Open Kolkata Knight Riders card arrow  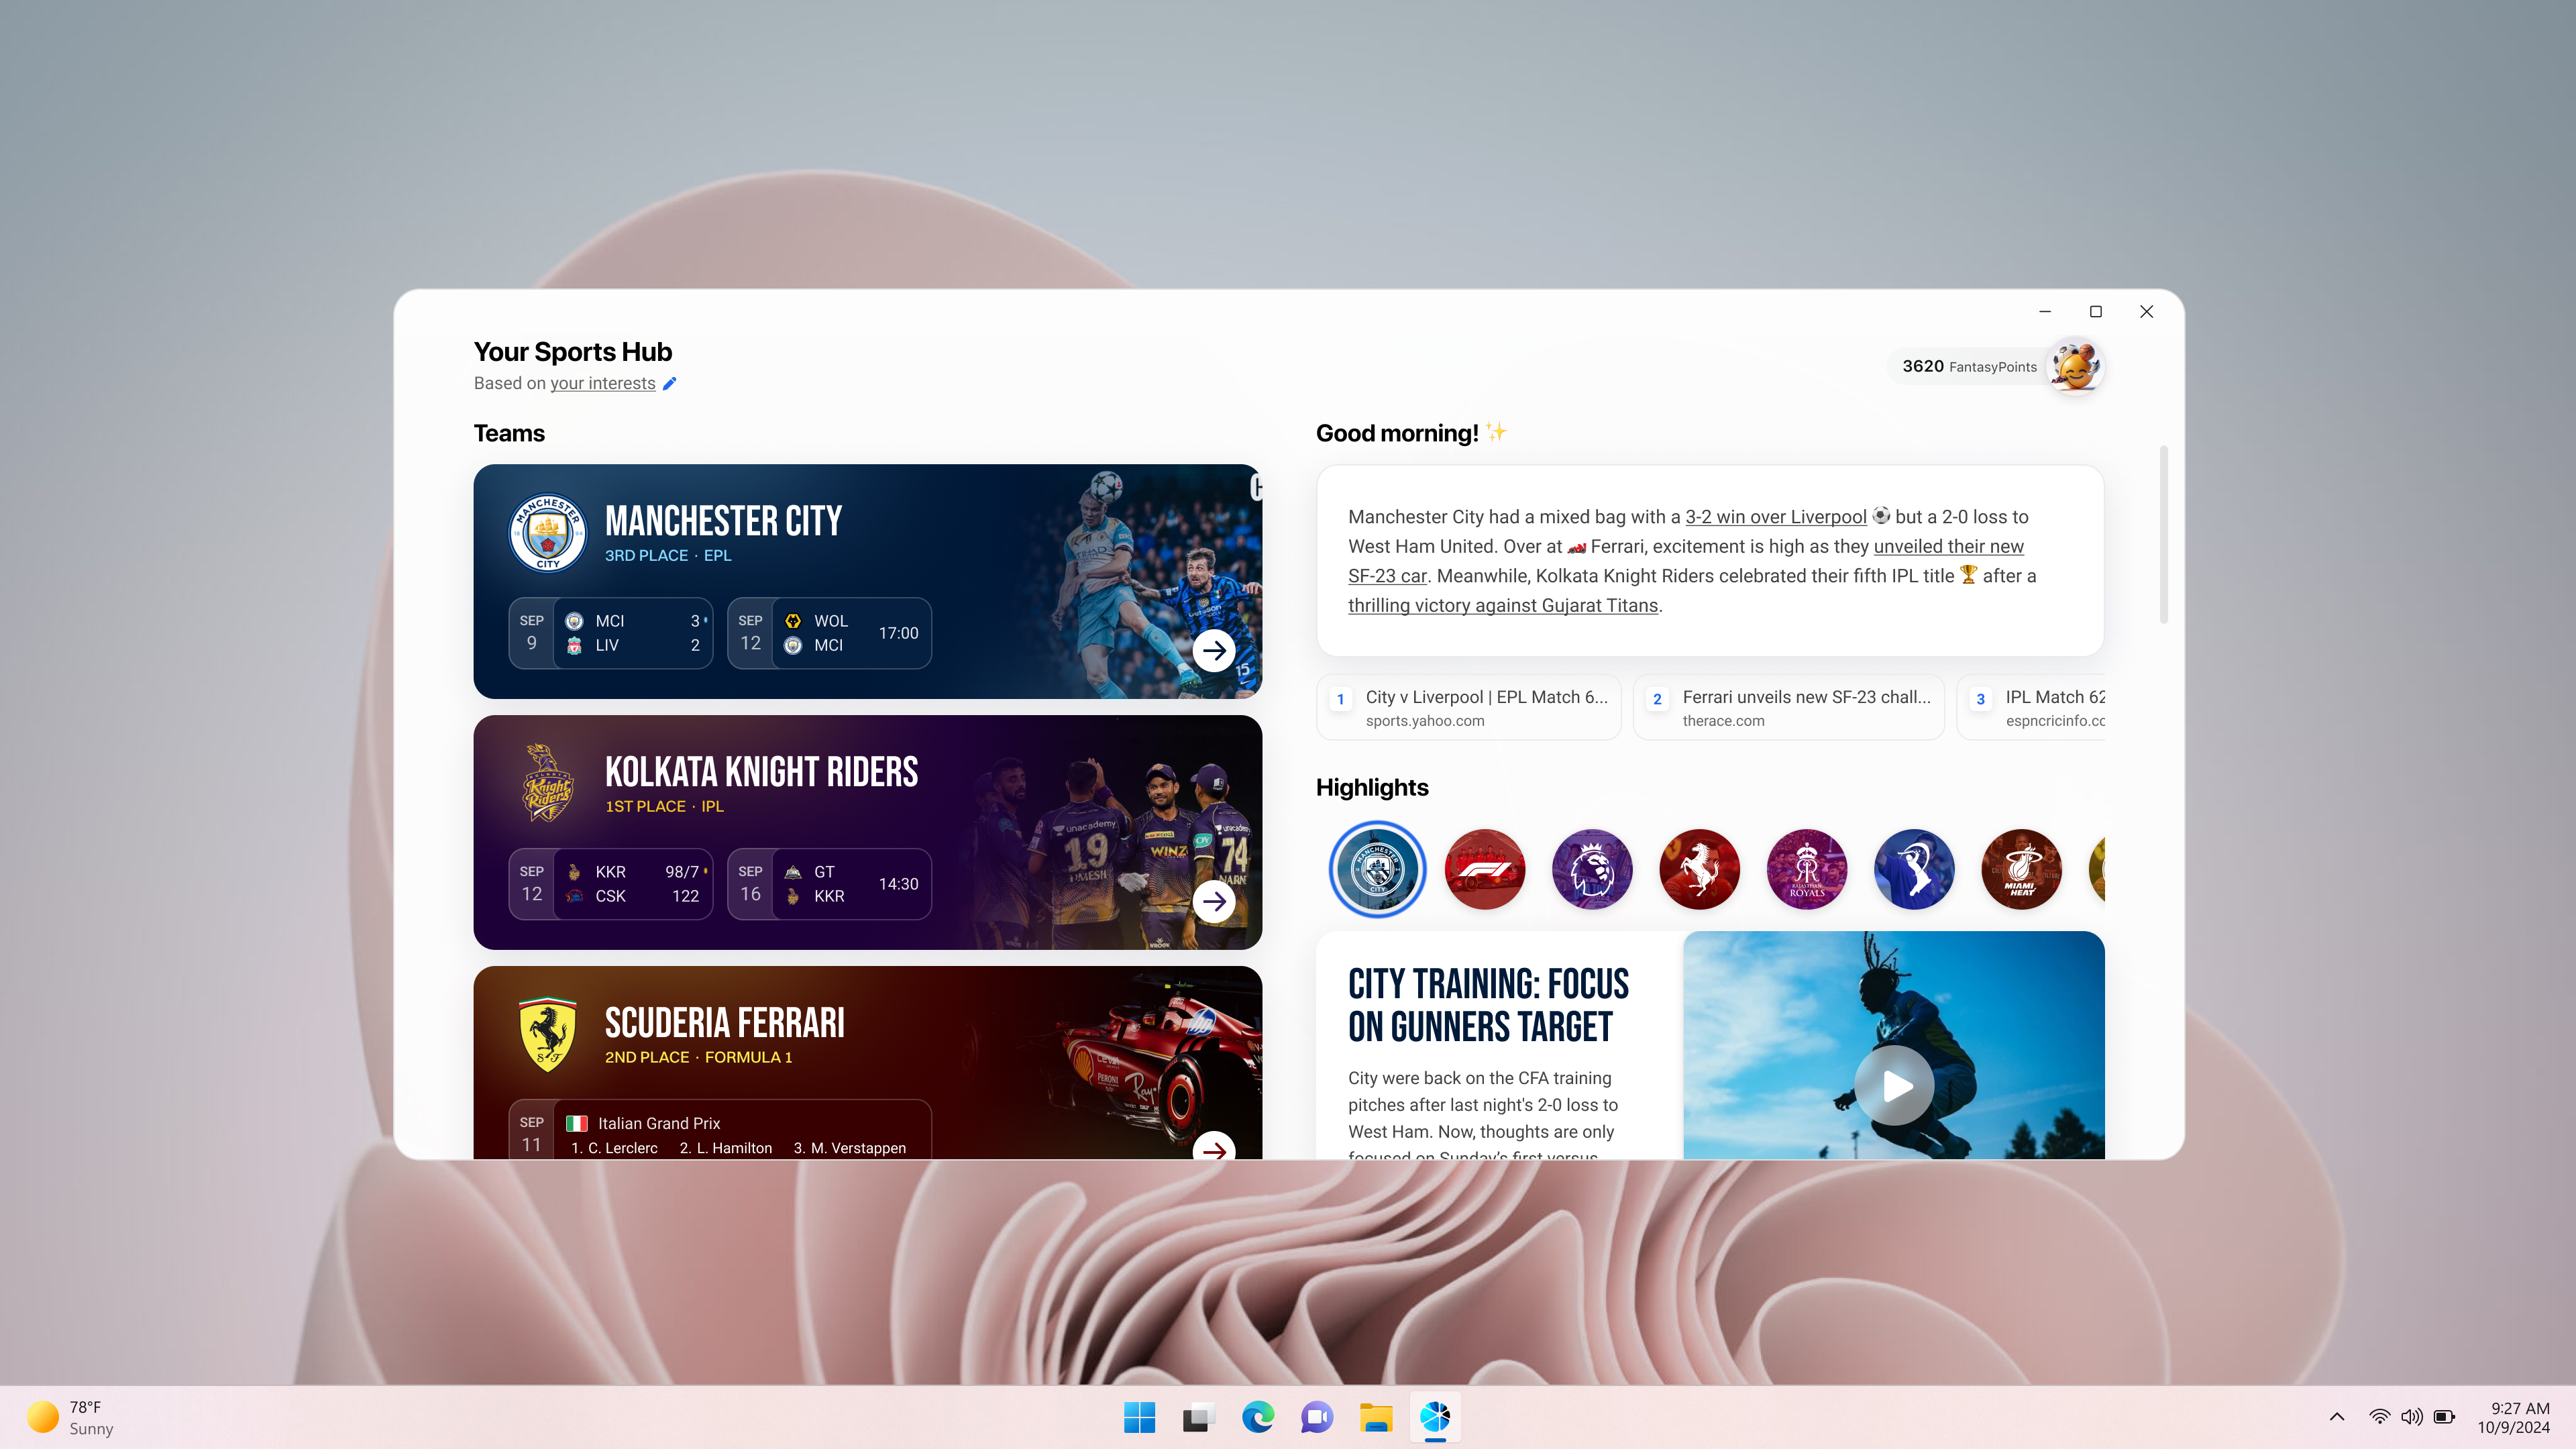click(x=1214, y=902)
